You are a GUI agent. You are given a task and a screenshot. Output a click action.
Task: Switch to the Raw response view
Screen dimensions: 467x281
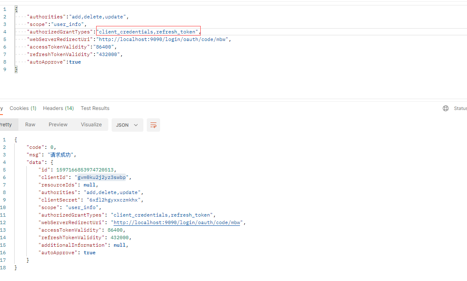31,125
